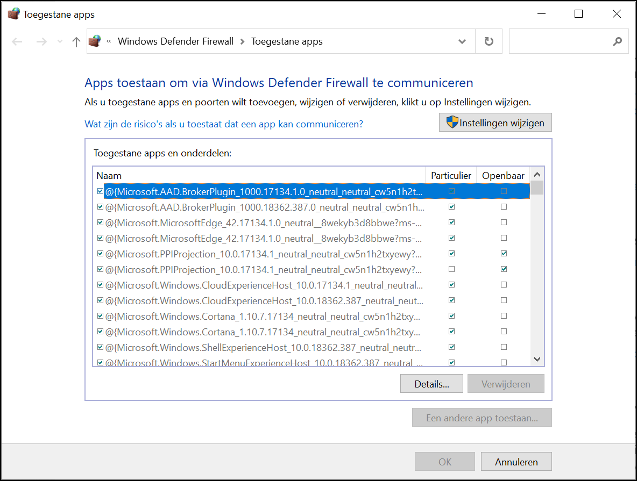Go up one level with the up arrow
This screenshot has height=481, width=637.
(76, 41)
